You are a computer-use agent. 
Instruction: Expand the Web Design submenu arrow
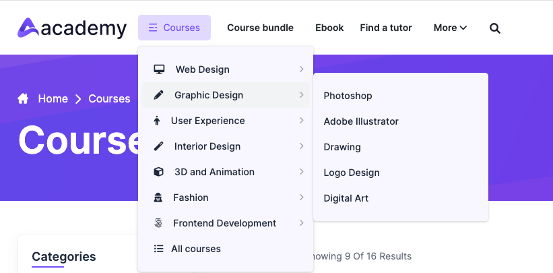[x=301, y=69]
